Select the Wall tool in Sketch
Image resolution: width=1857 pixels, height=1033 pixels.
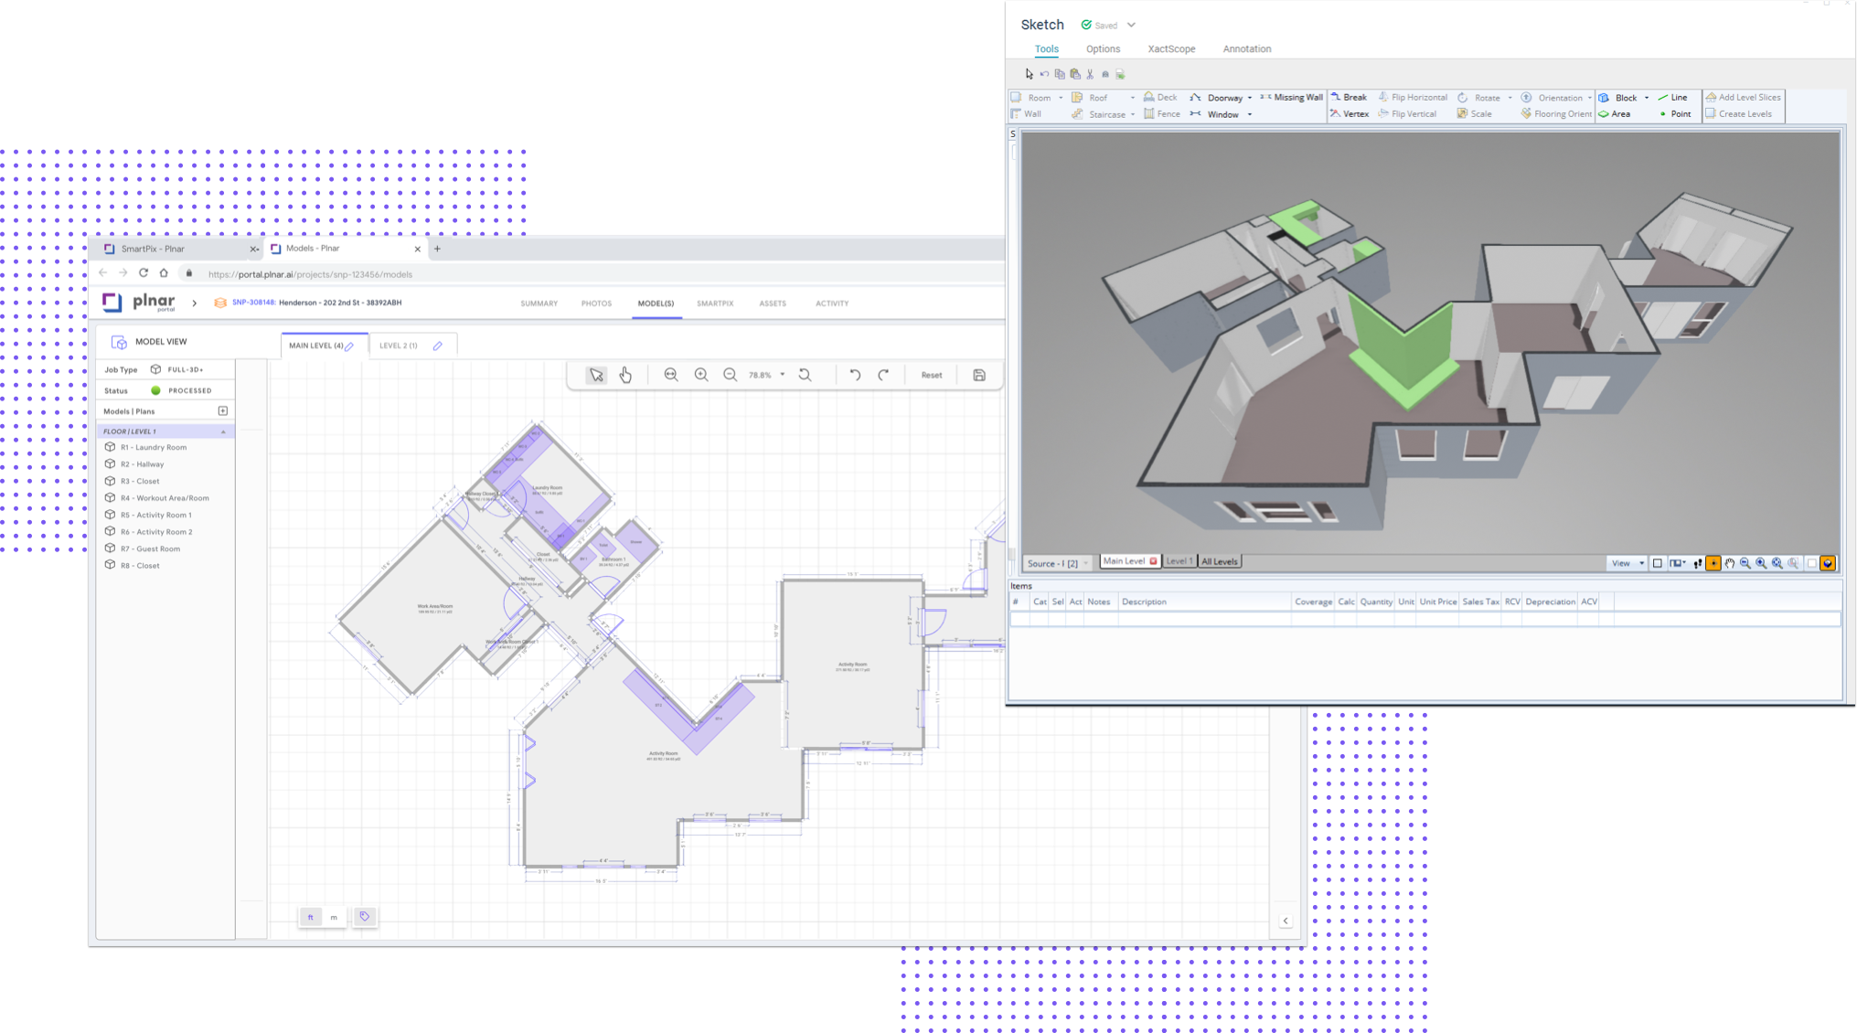tap(1026, 114)
